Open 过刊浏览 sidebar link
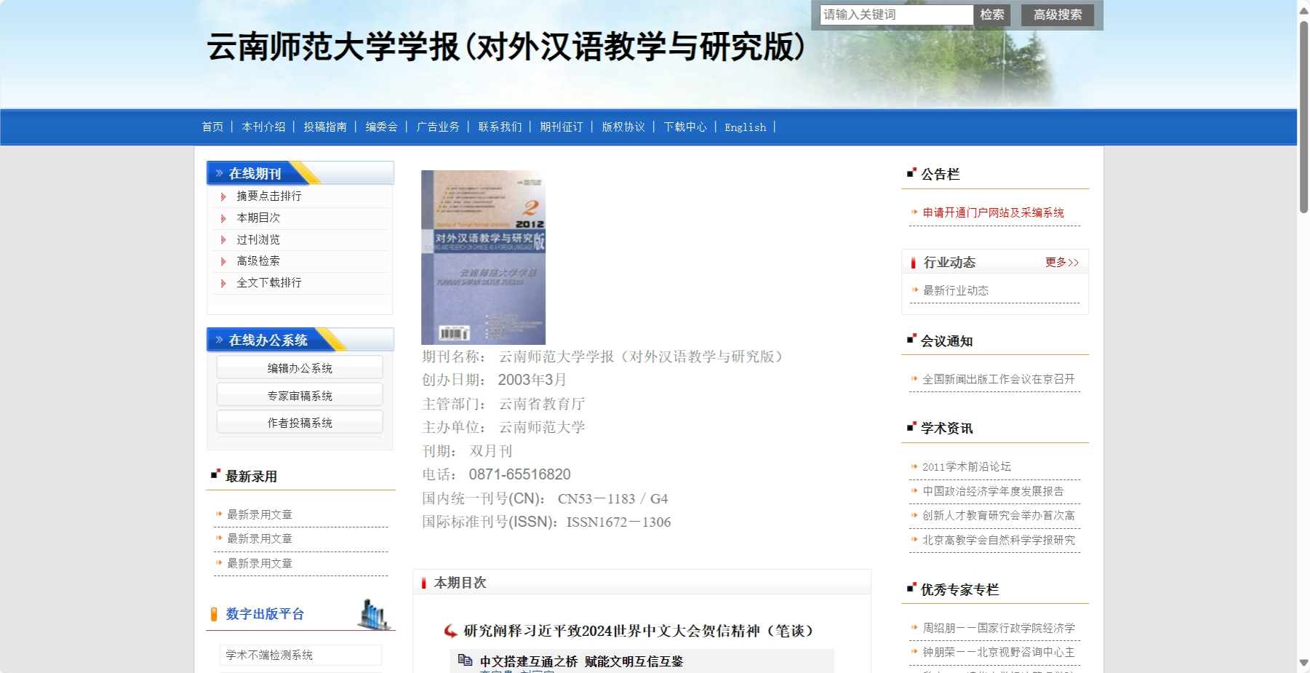This screenshot has height=673, width=1310. click(258, 239)
